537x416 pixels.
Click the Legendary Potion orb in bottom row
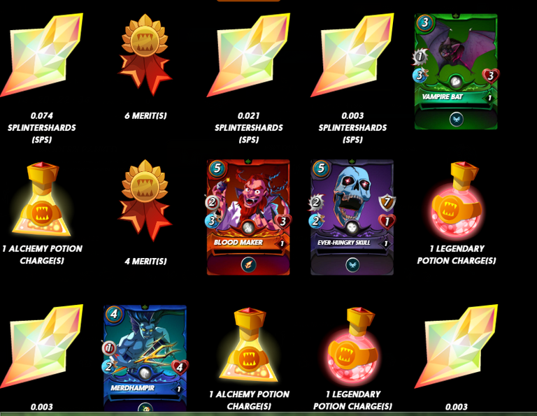[352, 346]
